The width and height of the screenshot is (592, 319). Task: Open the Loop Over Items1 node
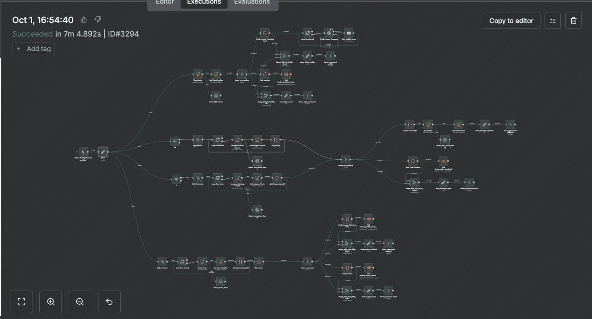pos(218,140)
